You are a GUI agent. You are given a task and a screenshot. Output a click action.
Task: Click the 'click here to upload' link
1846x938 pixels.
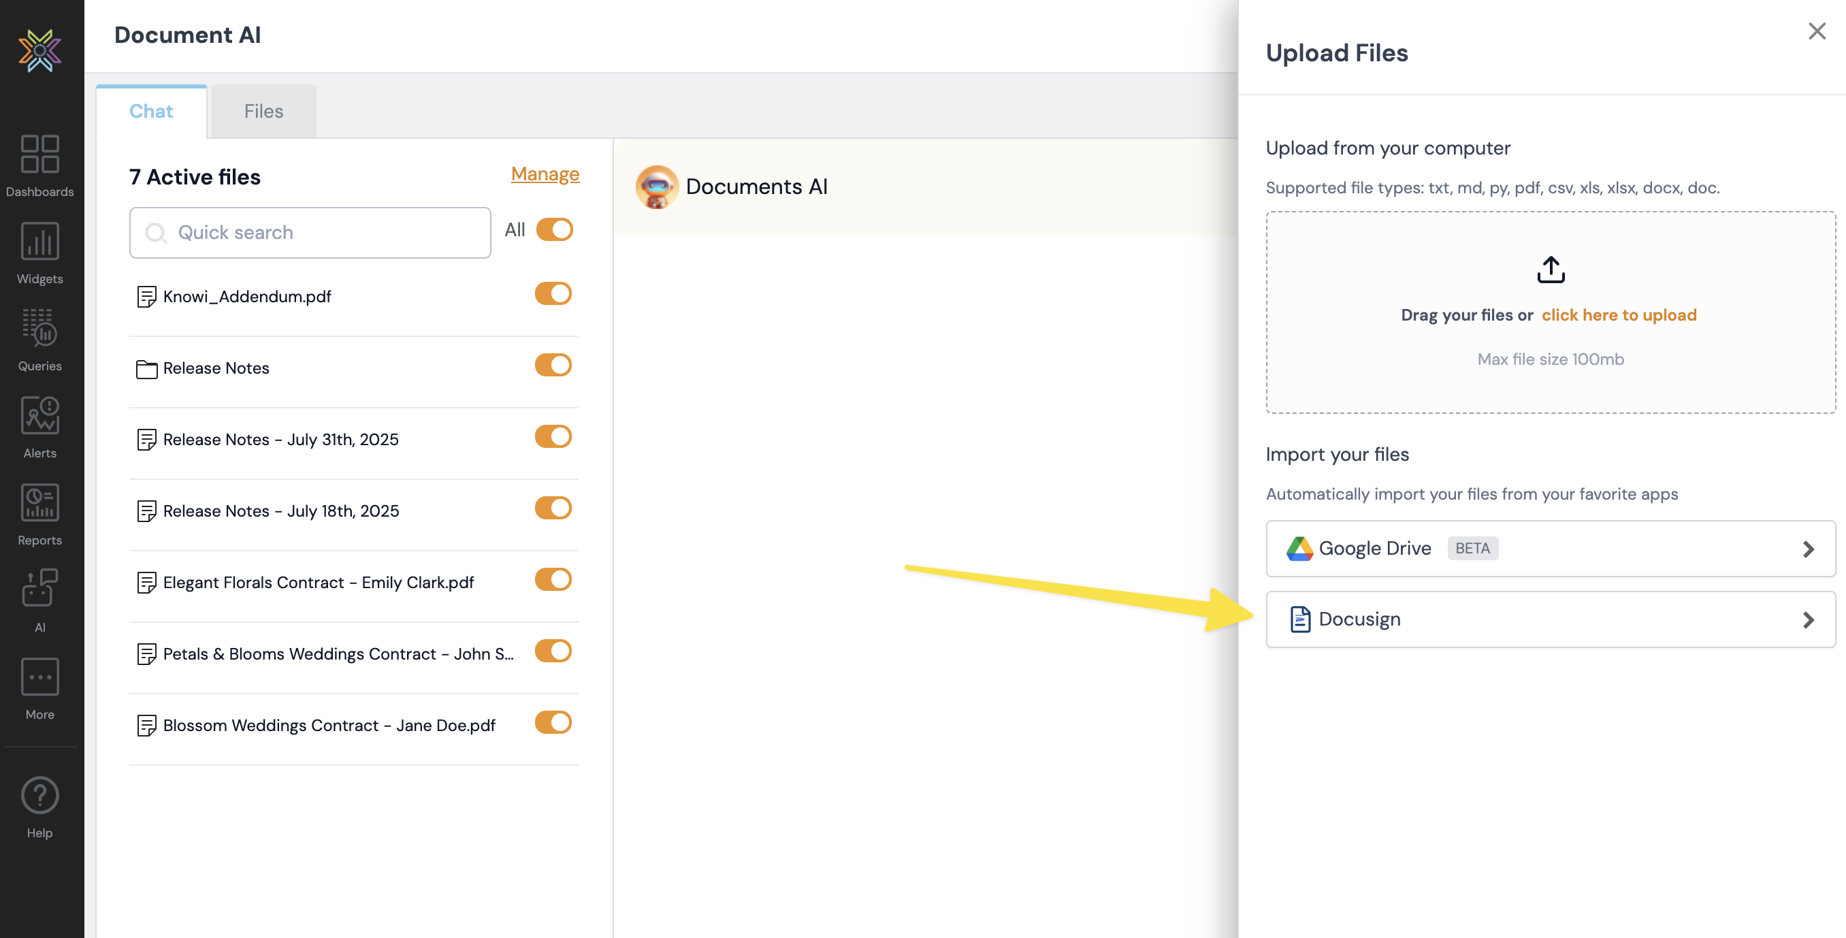click(x=1619, y=315)
